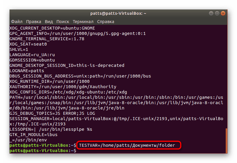Open the Поиск menu

click(63, 22)
